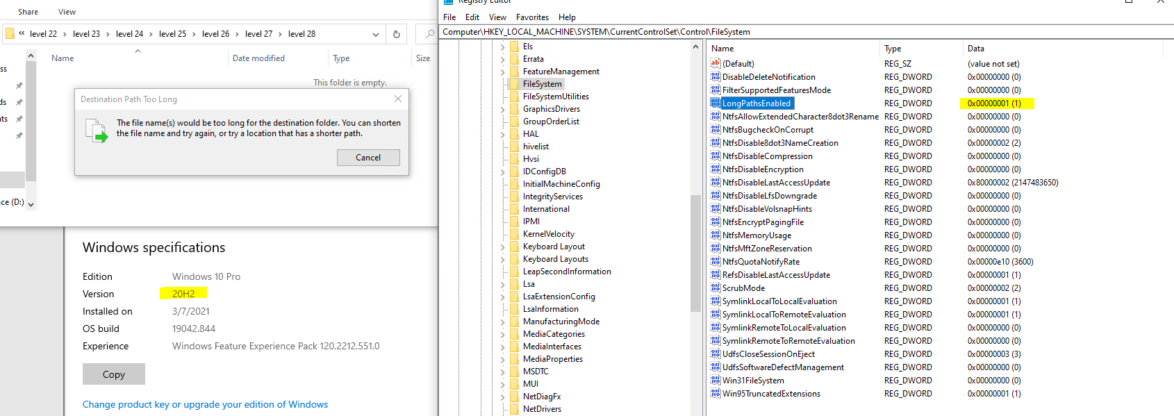1174x416 pixels.
Task: Switch to Explorer's Share tab
Action: tap(28, 12)
